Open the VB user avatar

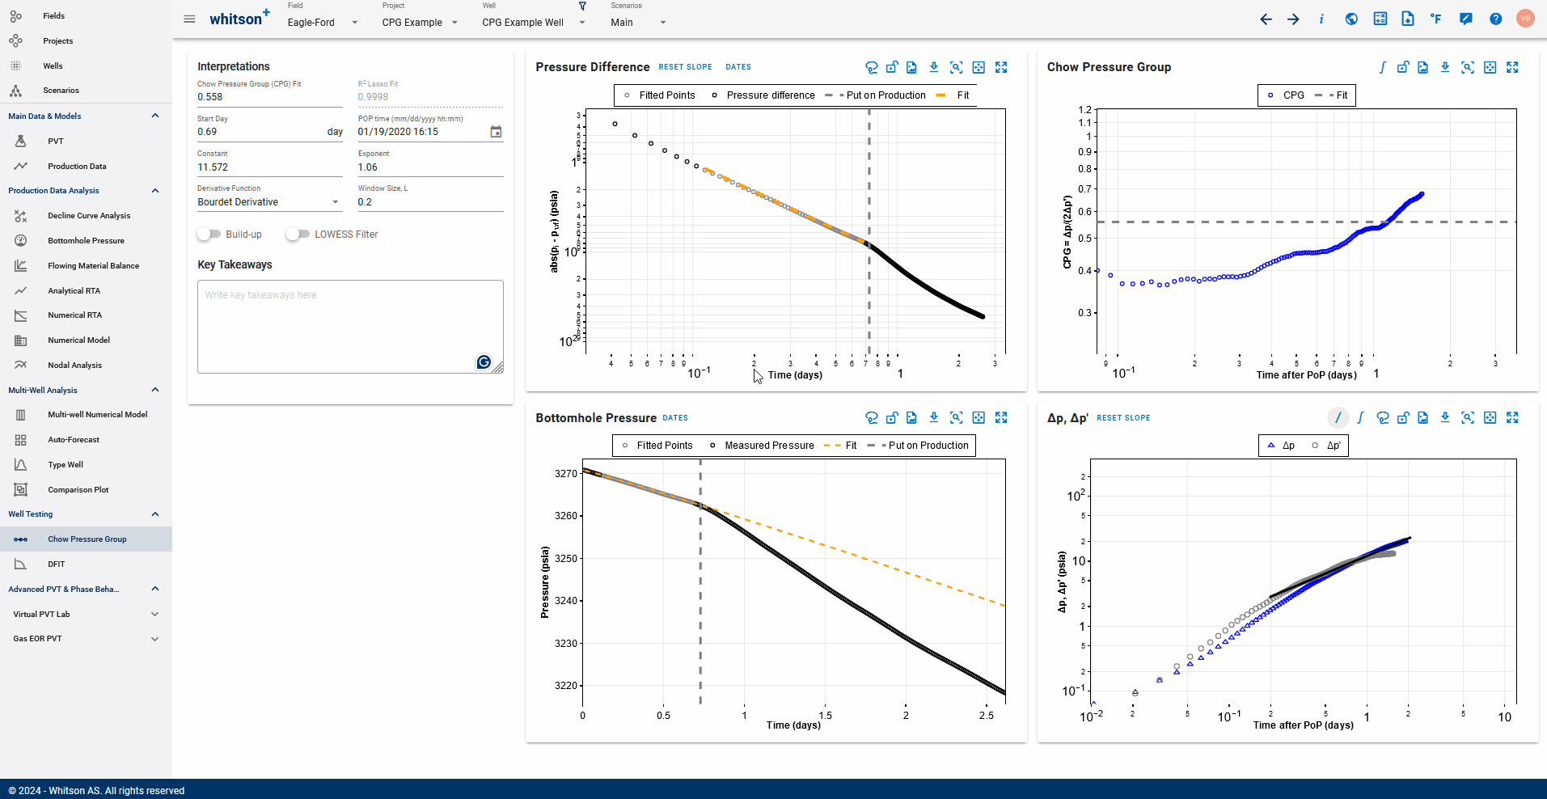pyautogui.click(x=1525, y=19)
